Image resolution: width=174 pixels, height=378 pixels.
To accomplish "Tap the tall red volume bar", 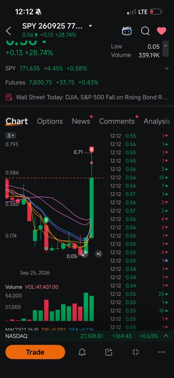I will [x=46, y=311].
